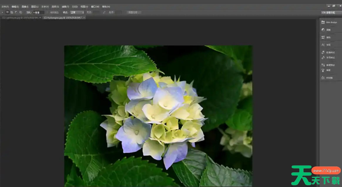Viewport: 342px width, 187px height.
Task: Open the Paragraph Styles panel icon
Action: click(323, 52)
